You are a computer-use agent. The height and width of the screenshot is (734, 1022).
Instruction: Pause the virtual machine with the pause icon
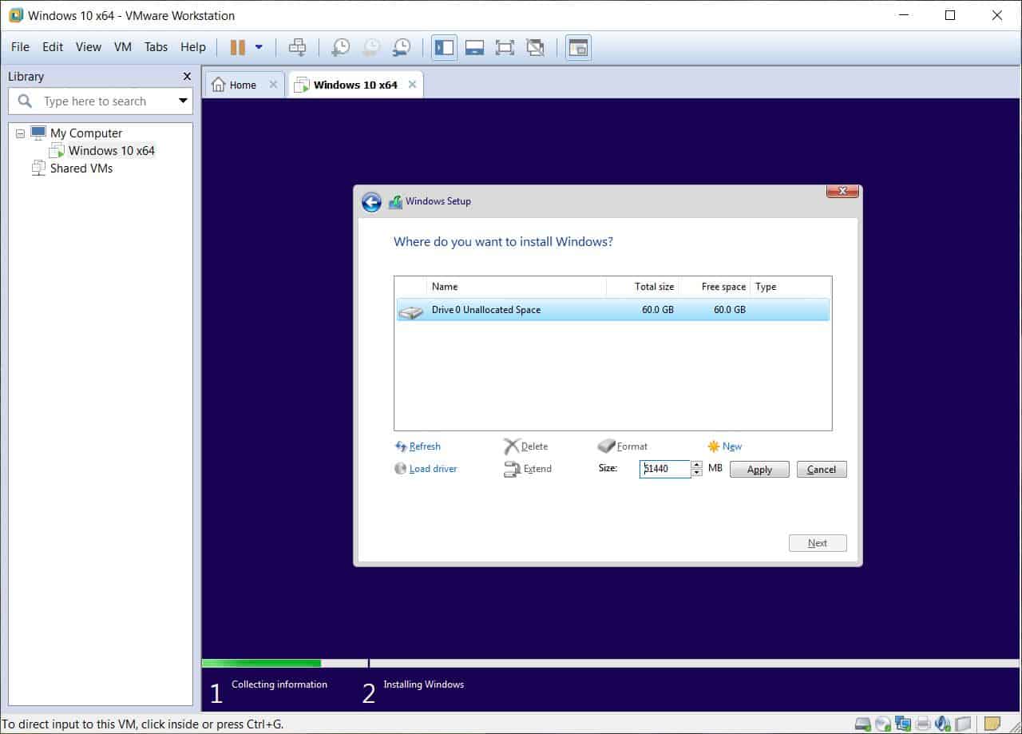tap(238, 47)
